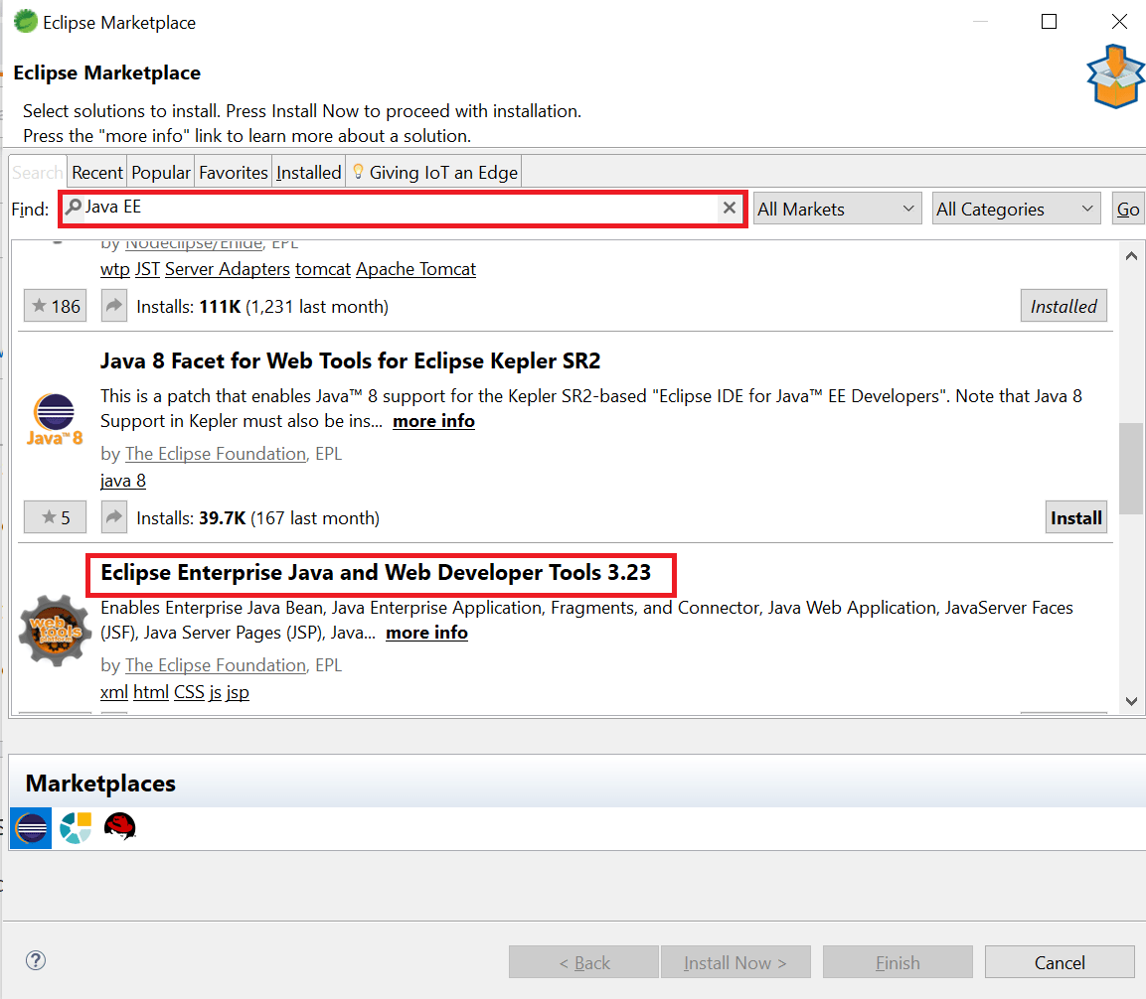Viewport: 1146px width, 999px height.
Task: Click the share arrow for Java 8 Facet
Action: click(x=114, y=517)
